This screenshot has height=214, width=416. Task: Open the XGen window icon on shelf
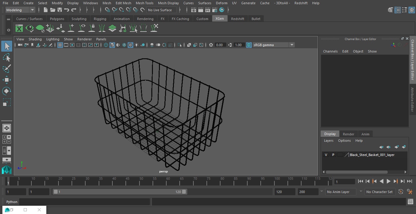click(19, 29)
